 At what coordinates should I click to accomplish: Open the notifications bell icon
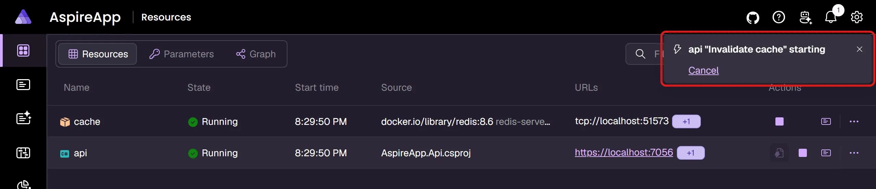point(831,17)
